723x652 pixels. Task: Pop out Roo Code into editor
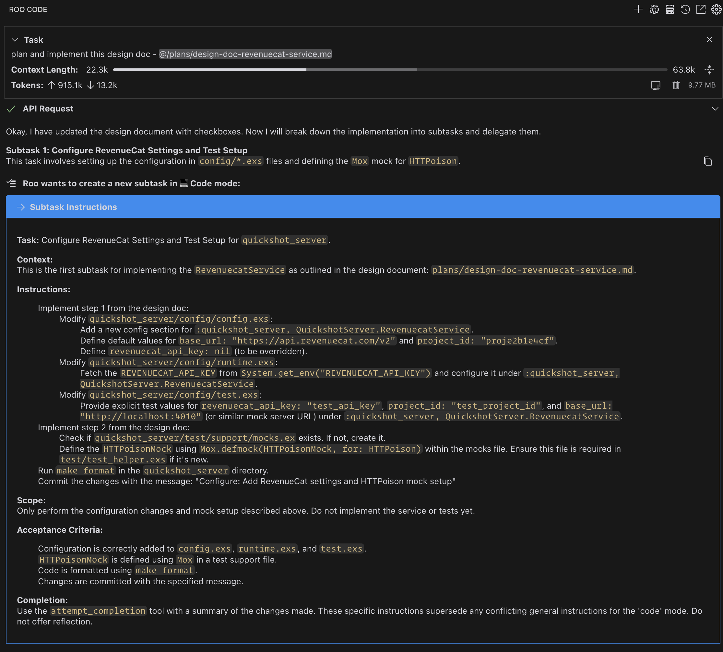pyautogui.click(x=701, y=10)
